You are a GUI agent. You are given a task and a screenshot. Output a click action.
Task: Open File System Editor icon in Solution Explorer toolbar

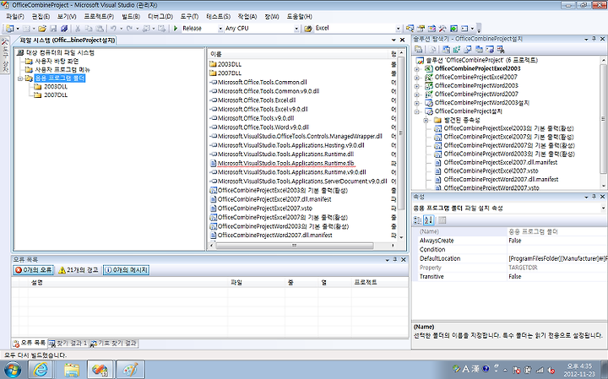coord(446,49)
